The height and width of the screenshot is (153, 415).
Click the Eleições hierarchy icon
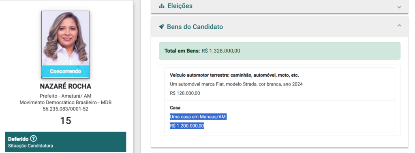(161, 6)
